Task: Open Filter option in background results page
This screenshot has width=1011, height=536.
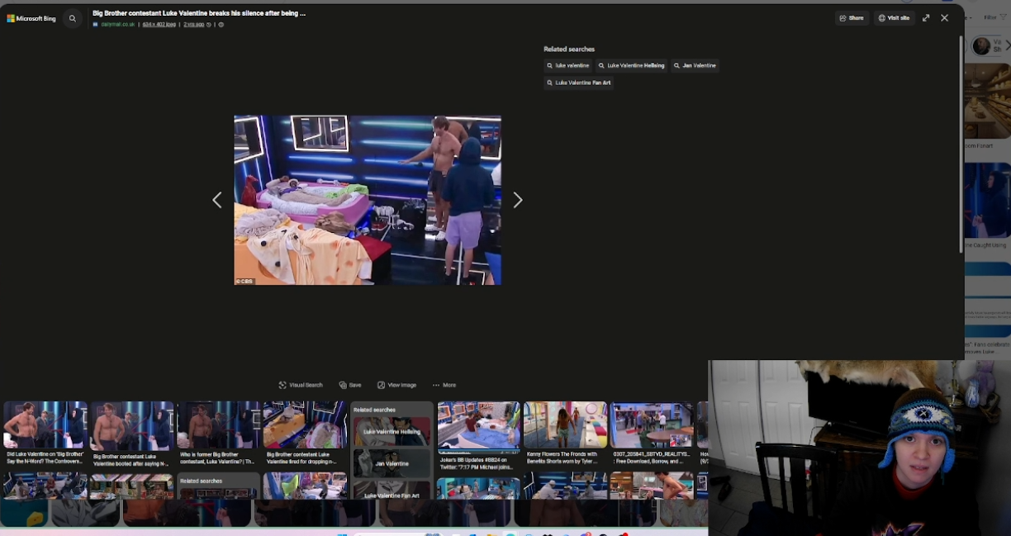Action: point(994,17)
